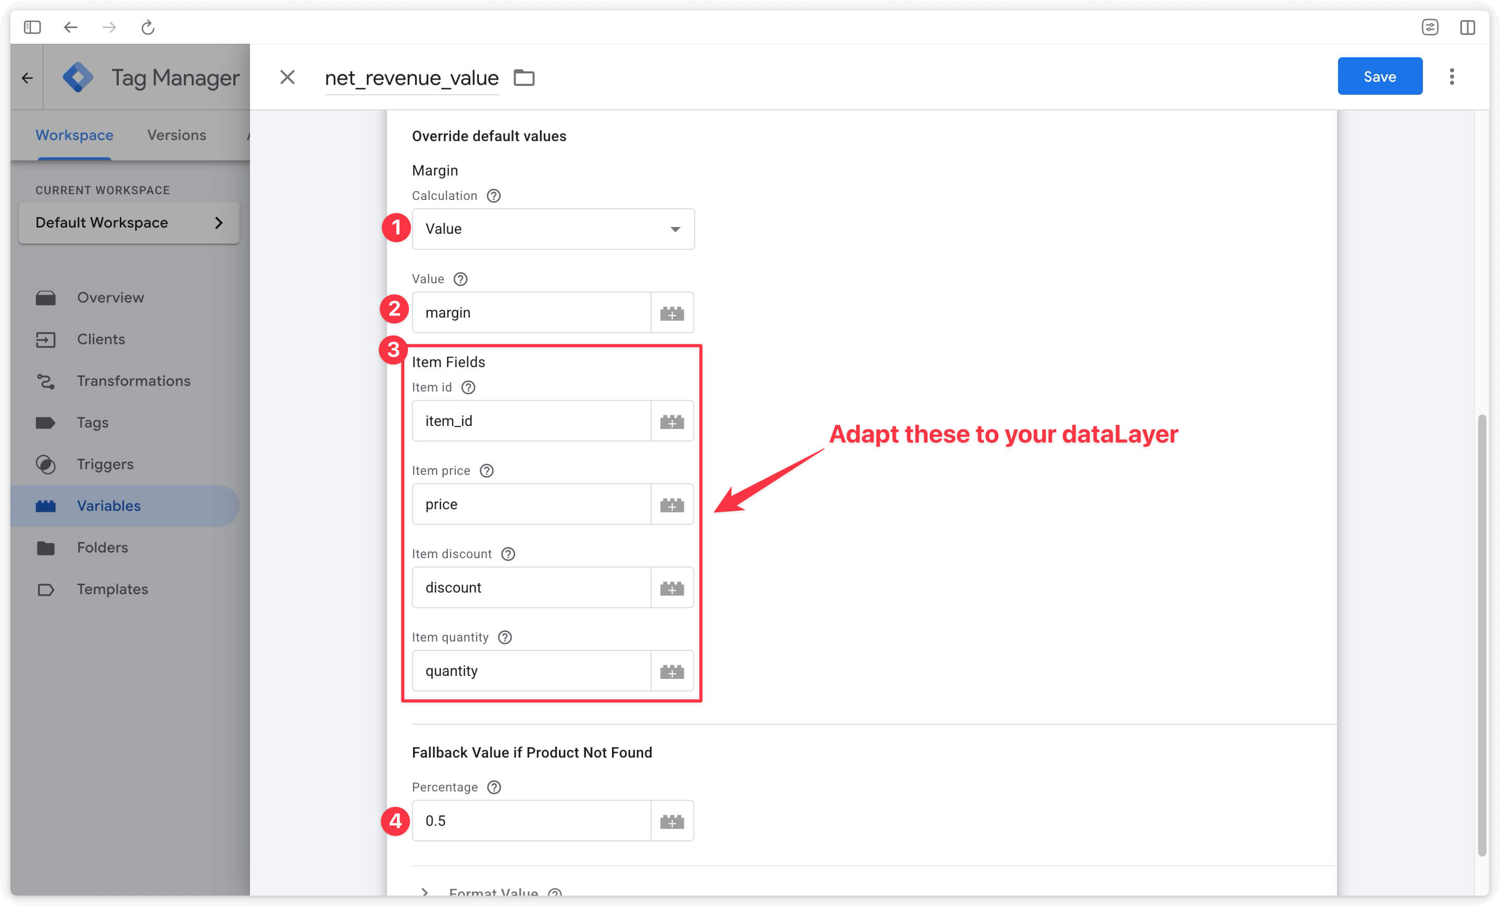This screenshot has height=906, width=1500.
Task: Switch to the Workspace tab
Action: [74, 135]
